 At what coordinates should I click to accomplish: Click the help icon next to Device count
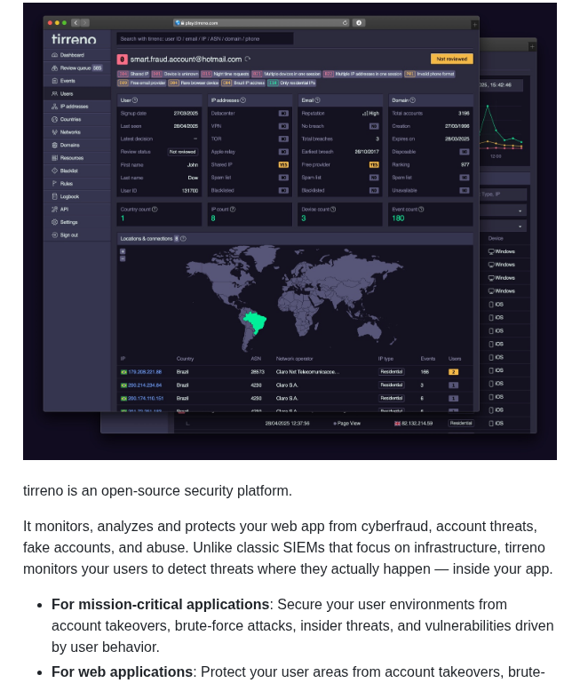point(333,210)
